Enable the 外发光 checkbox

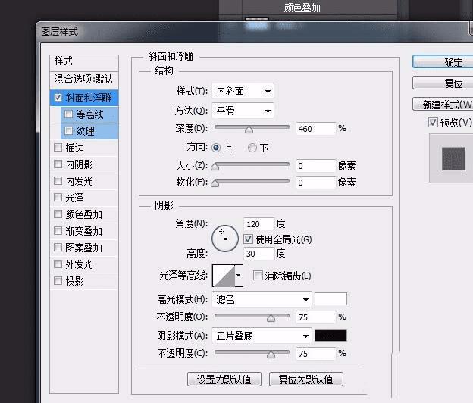(x=58, y=264)
